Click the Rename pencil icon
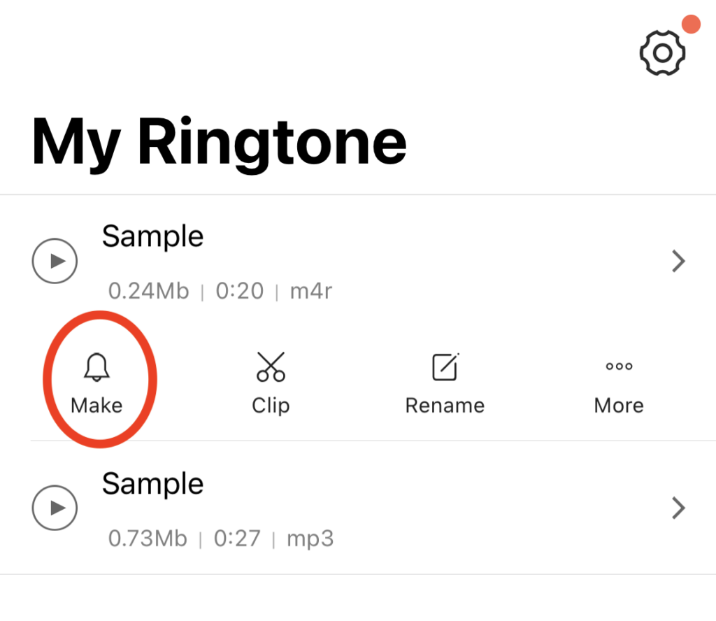The image size is (716, 621). pyautogui.click(x=445, y=366)
